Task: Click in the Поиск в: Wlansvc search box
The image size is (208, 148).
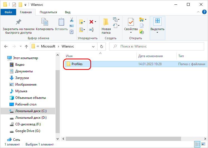Action: (157, 46)
